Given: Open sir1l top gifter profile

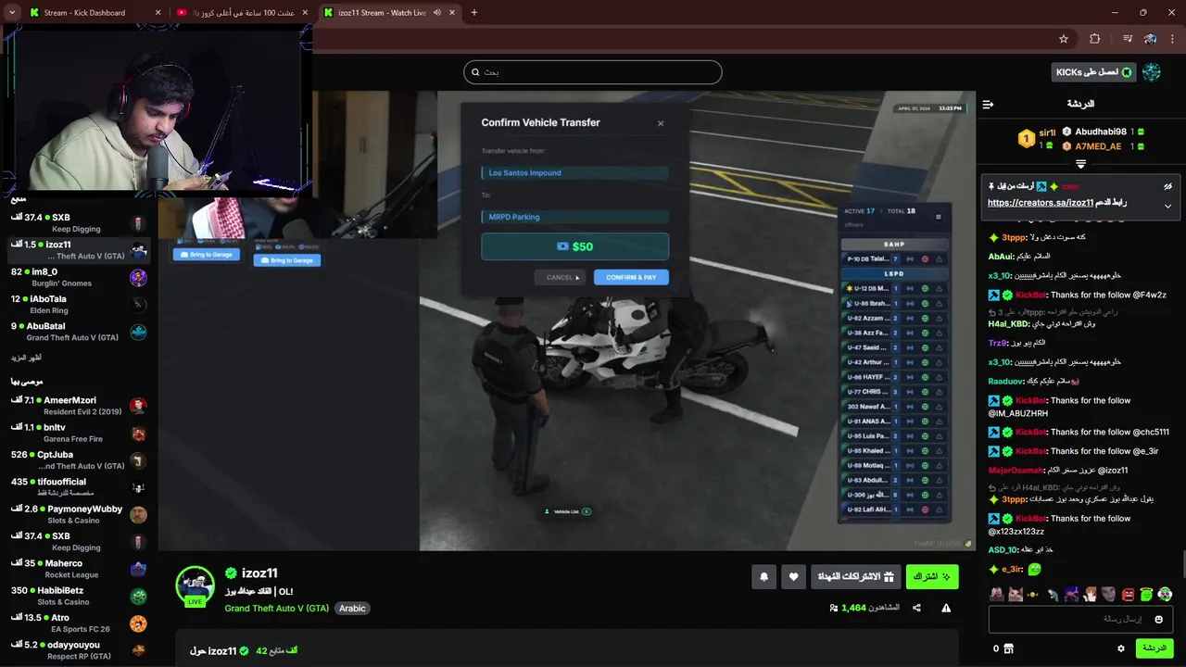Looking at the screenshot, I should click(x=1037, y=139).
